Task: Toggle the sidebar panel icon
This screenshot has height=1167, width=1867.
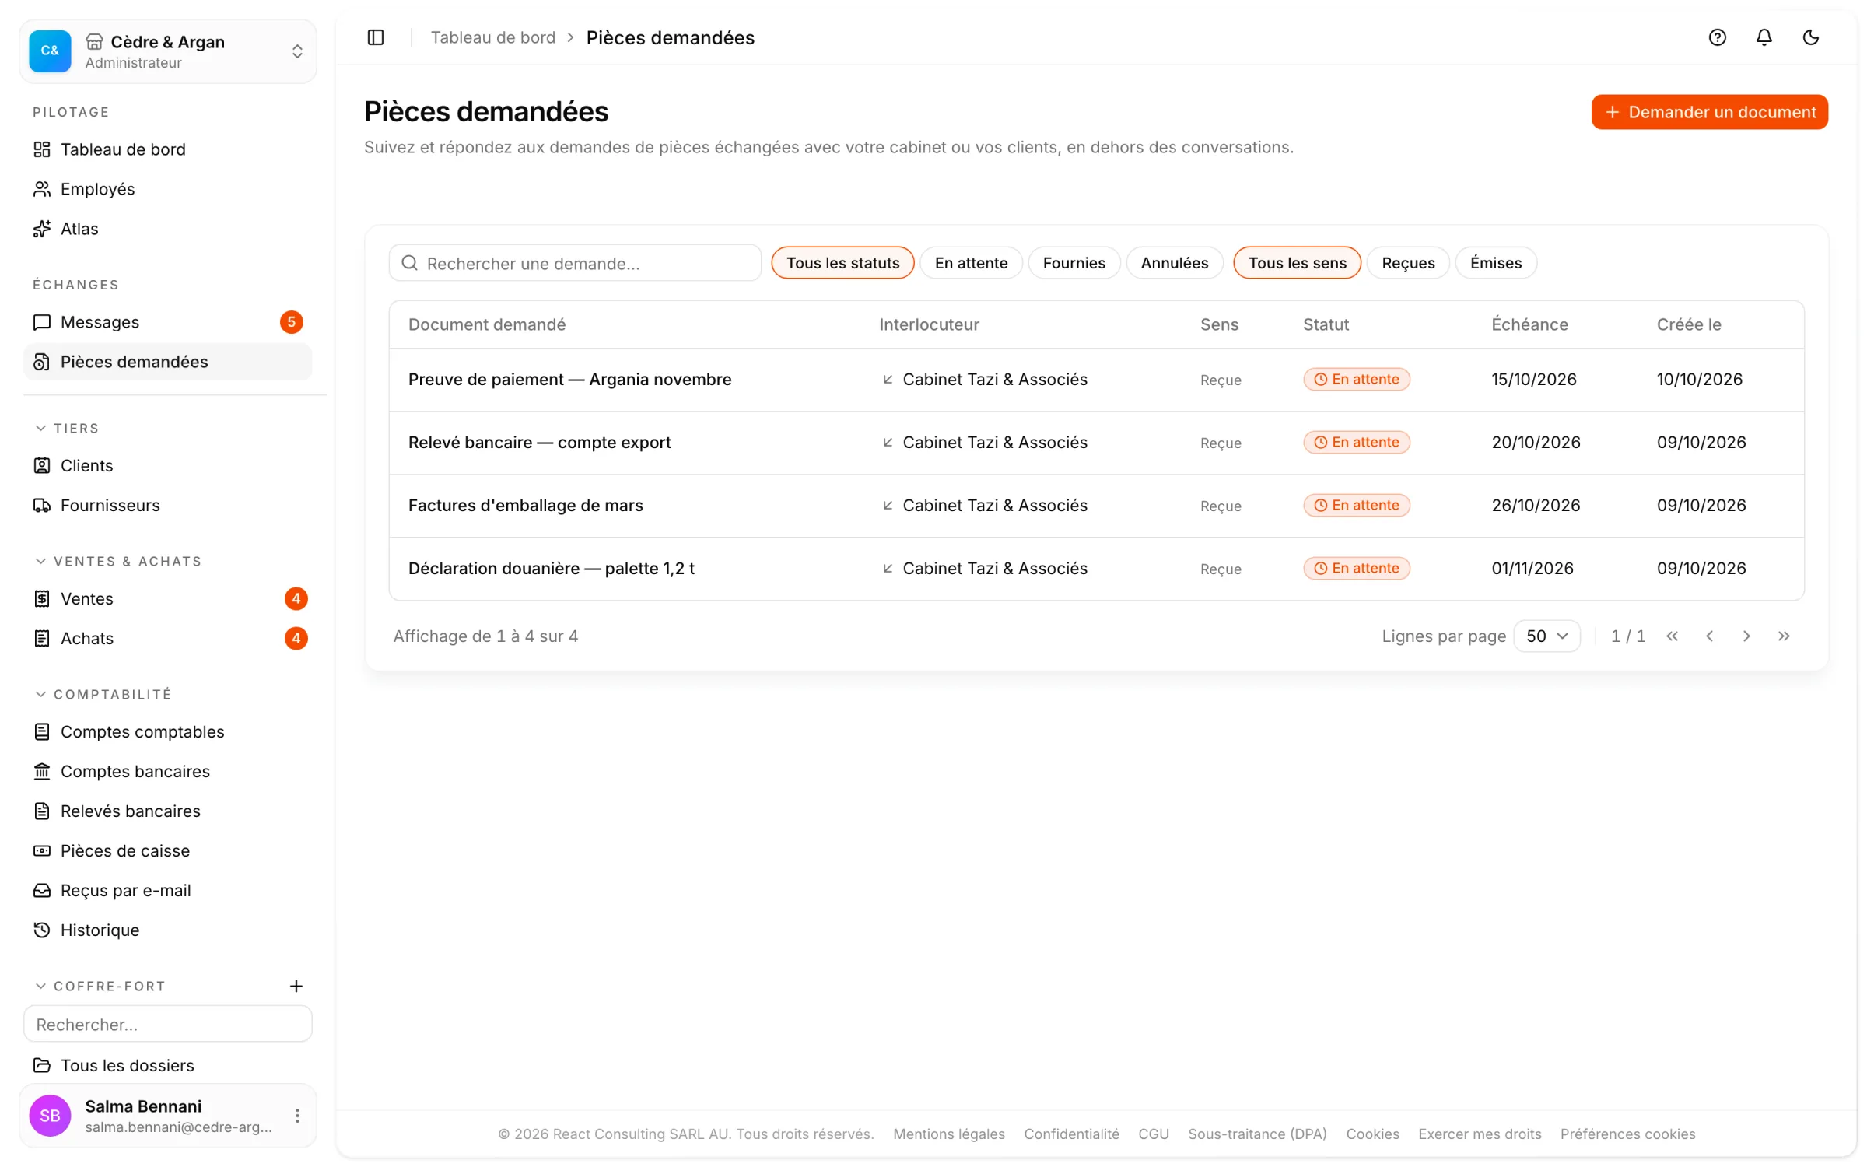Action: tap(376, 37)
